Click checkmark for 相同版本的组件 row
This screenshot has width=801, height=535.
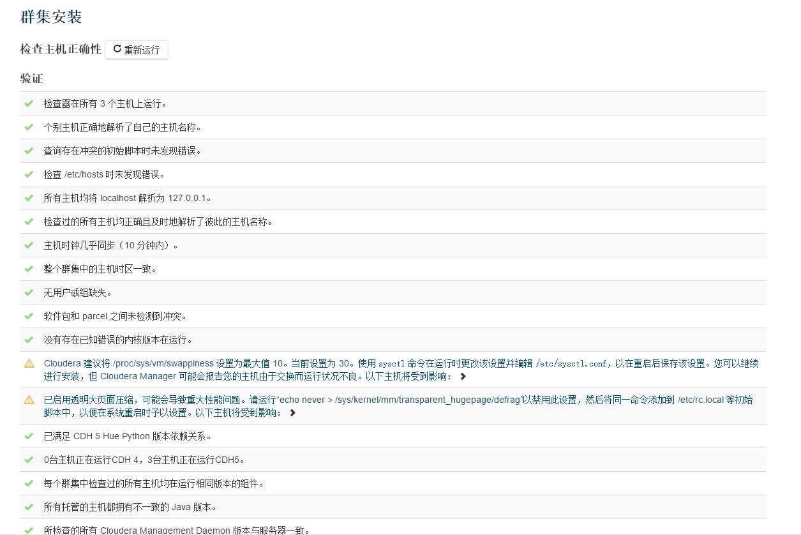(x=29, y=483)
